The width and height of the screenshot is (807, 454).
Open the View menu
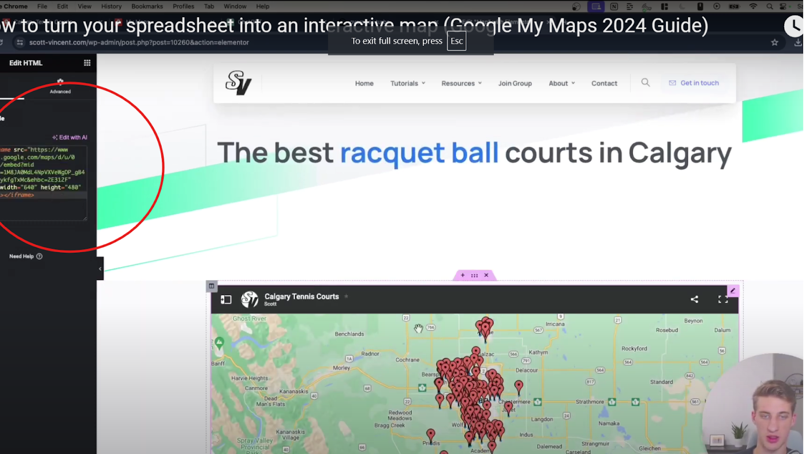pos(85,6)
